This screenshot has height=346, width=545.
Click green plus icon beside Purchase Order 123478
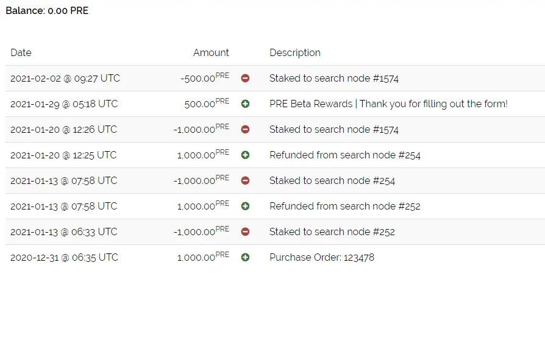click(245, 258)
